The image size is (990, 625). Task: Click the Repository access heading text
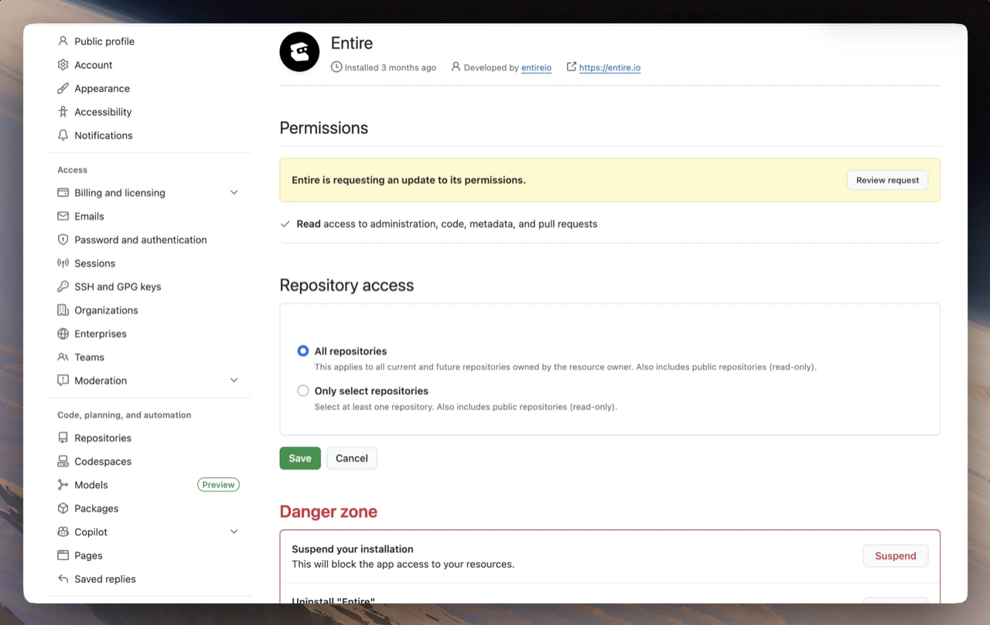(x=346, y=285)
